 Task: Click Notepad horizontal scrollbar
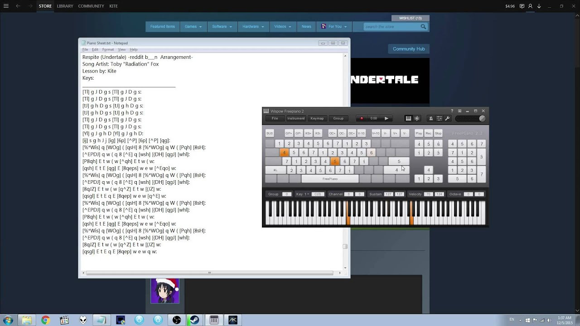209,273
